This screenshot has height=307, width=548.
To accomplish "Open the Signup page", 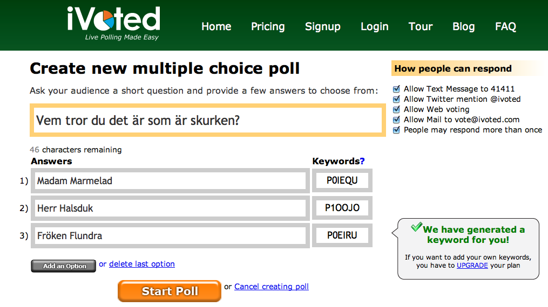I will click(x=322, y=26).
